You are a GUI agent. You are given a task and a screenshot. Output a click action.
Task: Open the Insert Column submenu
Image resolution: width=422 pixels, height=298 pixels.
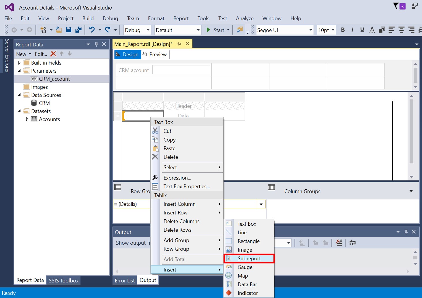[x=187, y=204]
